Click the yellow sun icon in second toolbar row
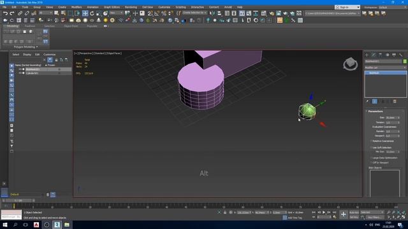This screenshot has height=229, width=408. pos(105,20)
